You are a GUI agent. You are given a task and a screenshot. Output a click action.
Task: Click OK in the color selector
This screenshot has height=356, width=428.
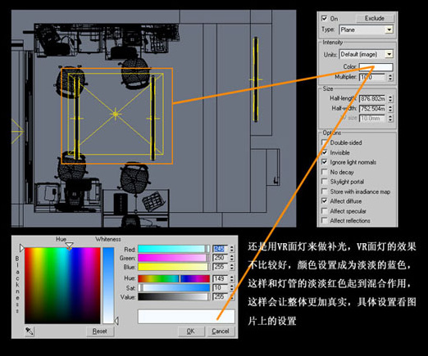pyautogui.click(x=191, y=331)
